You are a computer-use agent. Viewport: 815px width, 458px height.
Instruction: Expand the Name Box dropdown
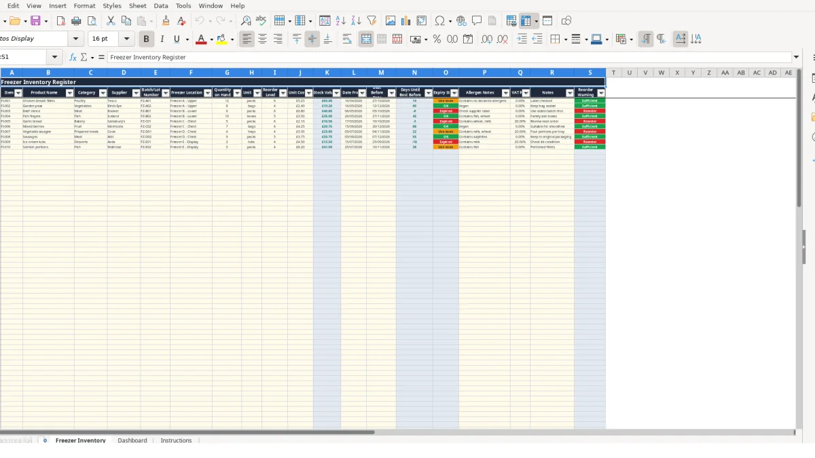[55, 58]
